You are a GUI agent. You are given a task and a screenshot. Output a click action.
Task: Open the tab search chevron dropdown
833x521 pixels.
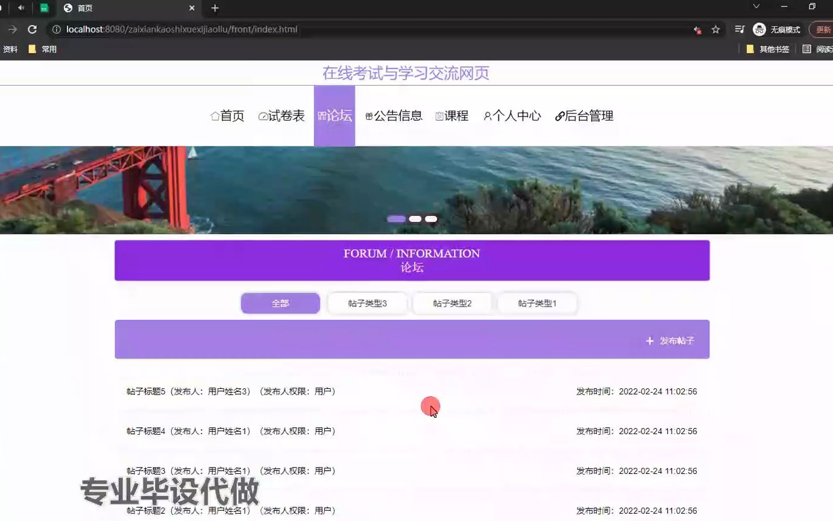tap(755, 8)
